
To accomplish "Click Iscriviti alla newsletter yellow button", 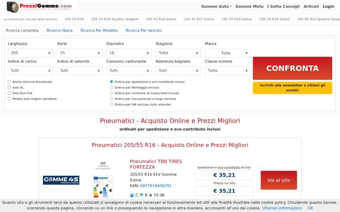I will pos(292,88).
